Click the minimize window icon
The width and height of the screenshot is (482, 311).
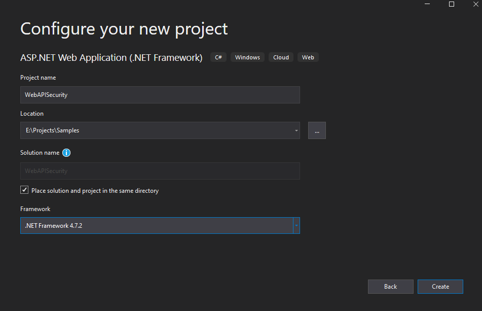pos(427,4)
